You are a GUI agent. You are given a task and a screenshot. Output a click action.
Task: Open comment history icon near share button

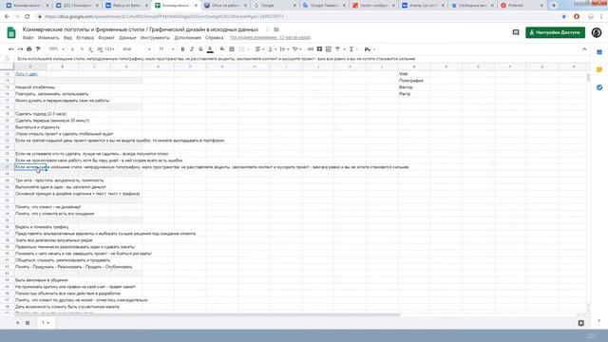516,32
